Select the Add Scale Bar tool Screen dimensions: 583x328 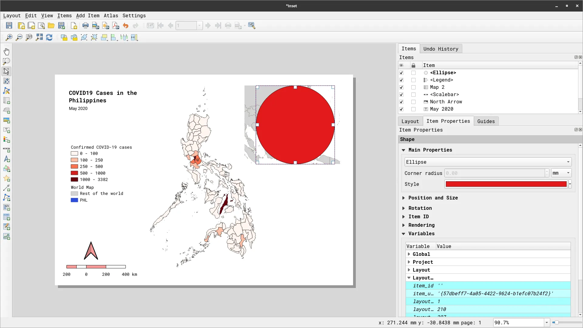pyautogui.click(x=6, y=150)
